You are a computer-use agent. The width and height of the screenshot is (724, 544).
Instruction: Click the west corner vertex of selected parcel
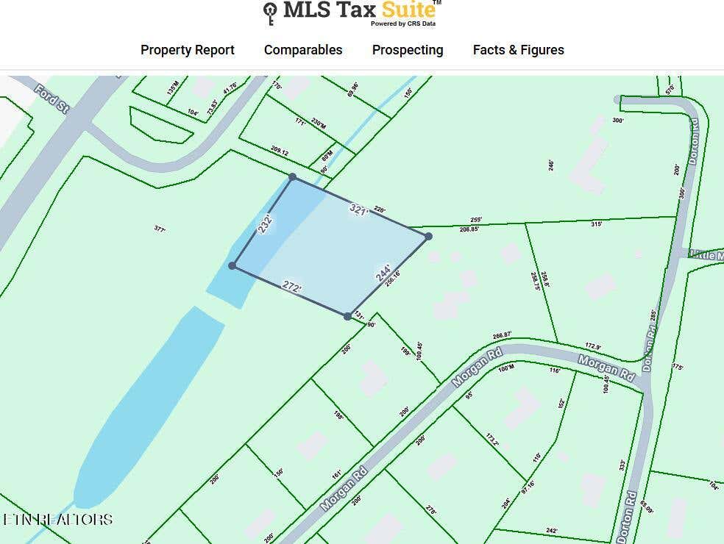[x=233, y=266]
